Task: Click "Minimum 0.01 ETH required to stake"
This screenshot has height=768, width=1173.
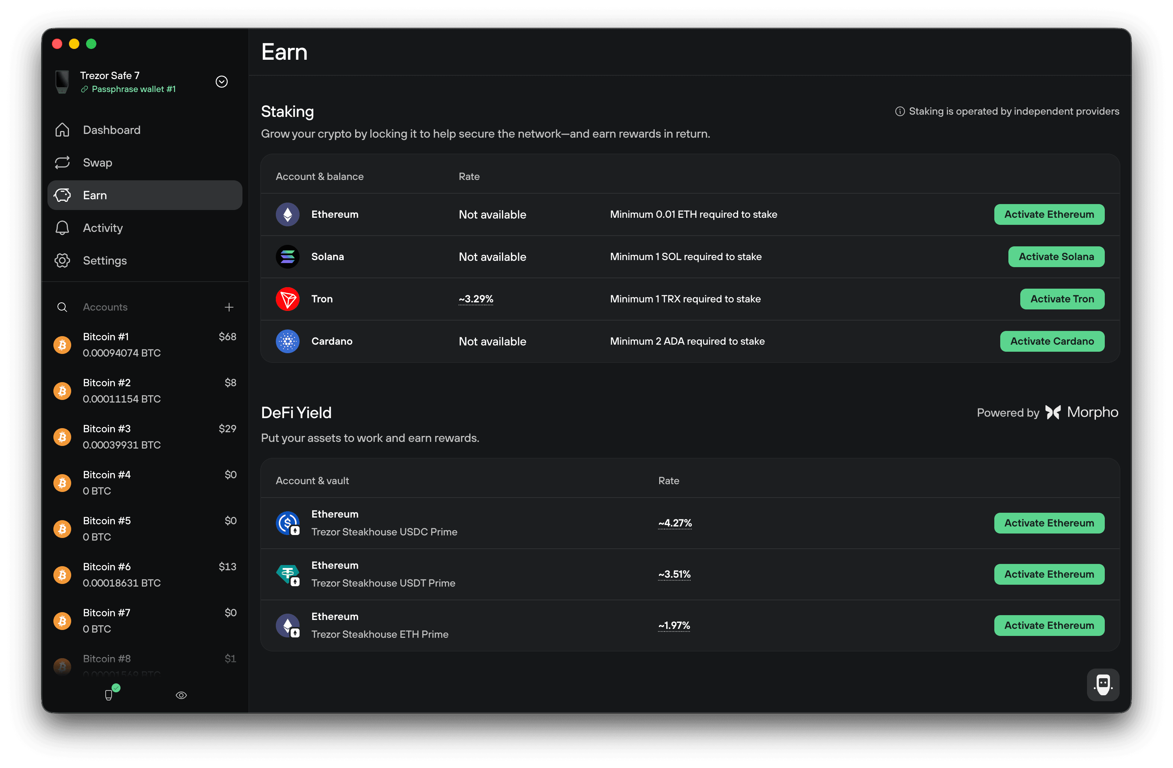Action: tap(693, 214)
